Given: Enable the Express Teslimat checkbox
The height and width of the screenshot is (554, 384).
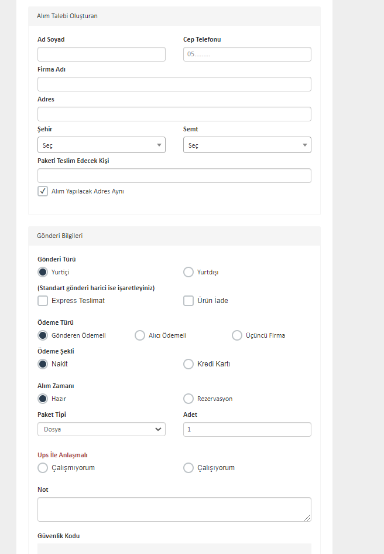Looking at the screenshot, I should (x=43, y=301).
